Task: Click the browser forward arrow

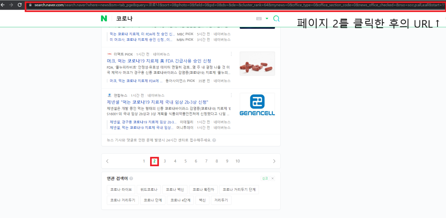Action: tap(11, 5)
